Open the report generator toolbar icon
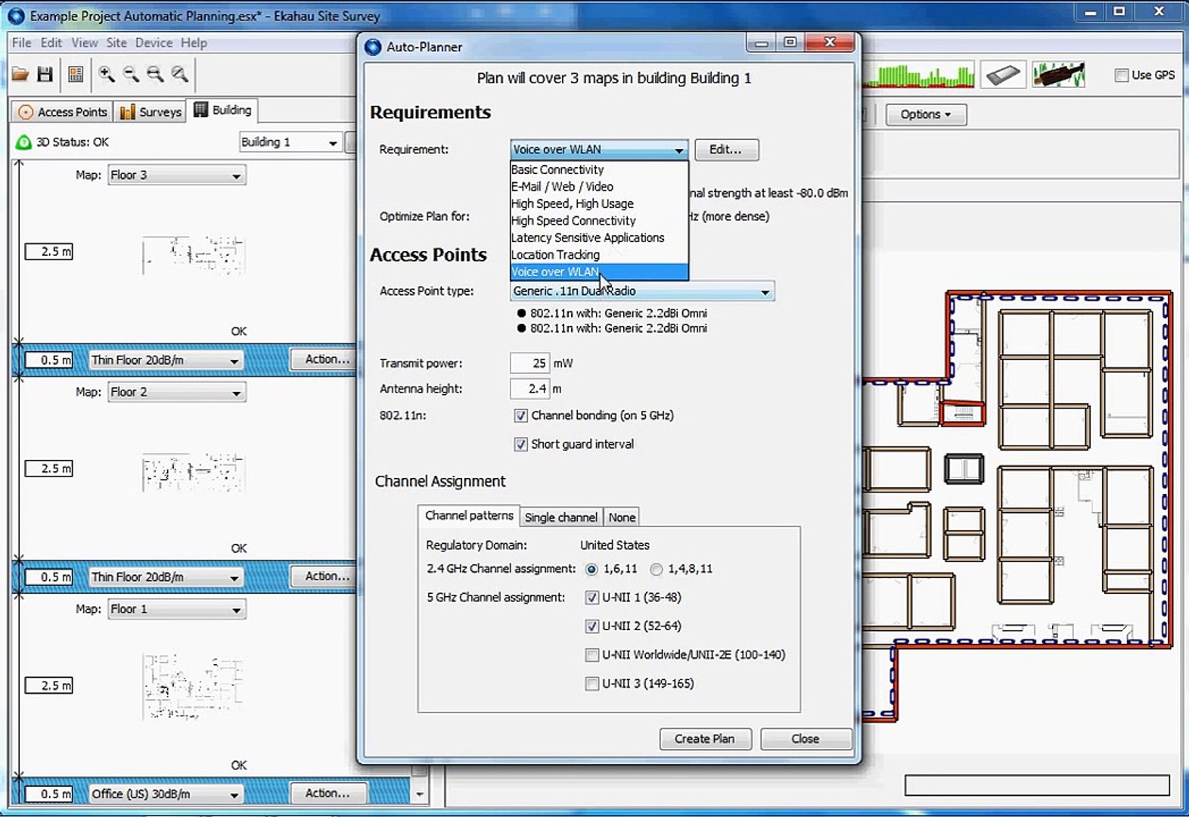Screen dimensions: 1189x817 (x=76, y=74)
